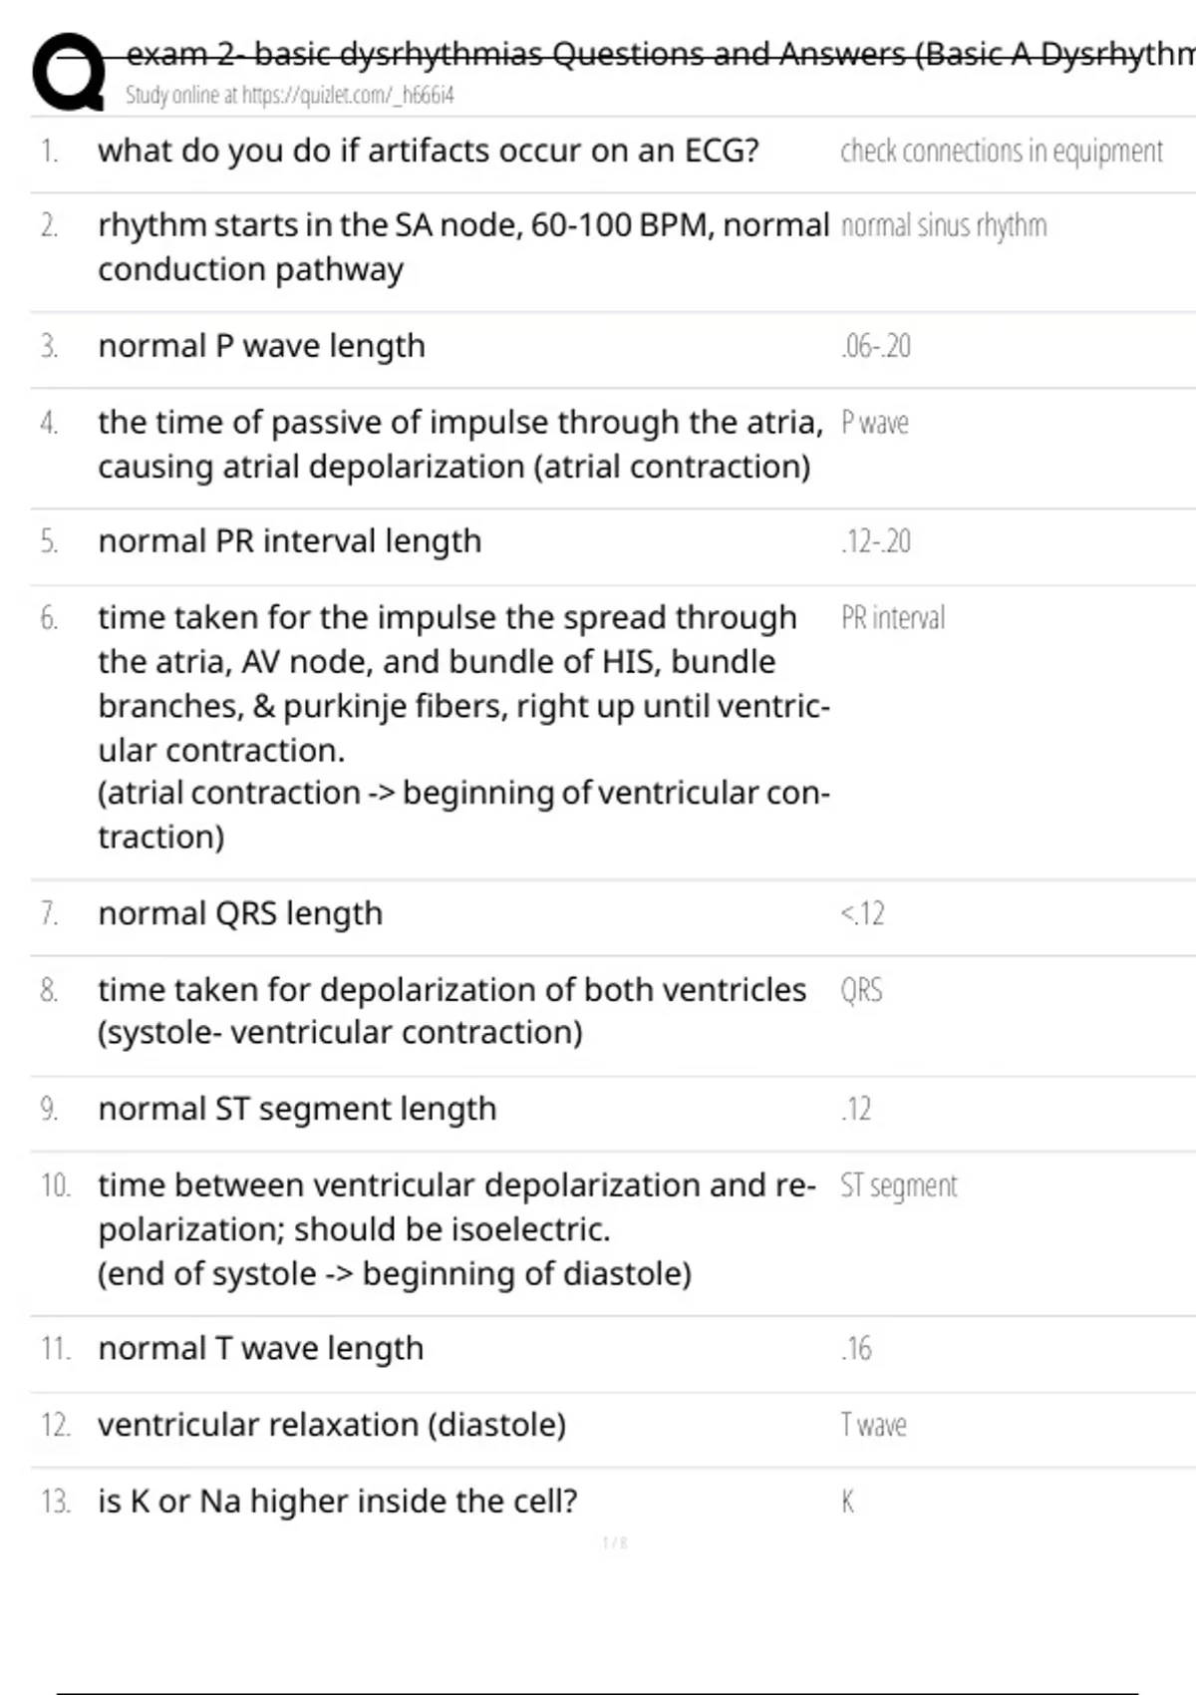Select the 'normal ST segment length' question

(x=297, y=1109)
